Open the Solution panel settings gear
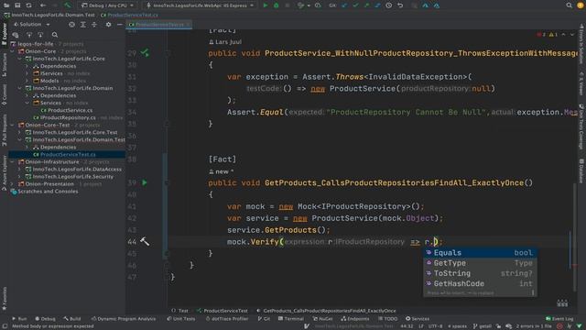The image size is (586, 330). pyautogui.click(x=108, y=25)
